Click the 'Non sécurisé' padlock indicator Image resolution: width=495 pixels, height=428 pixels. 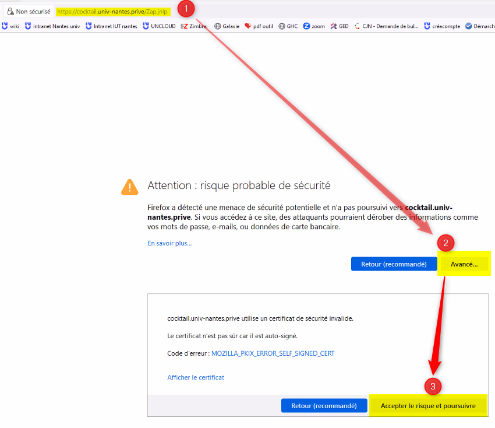pos(28,10)
